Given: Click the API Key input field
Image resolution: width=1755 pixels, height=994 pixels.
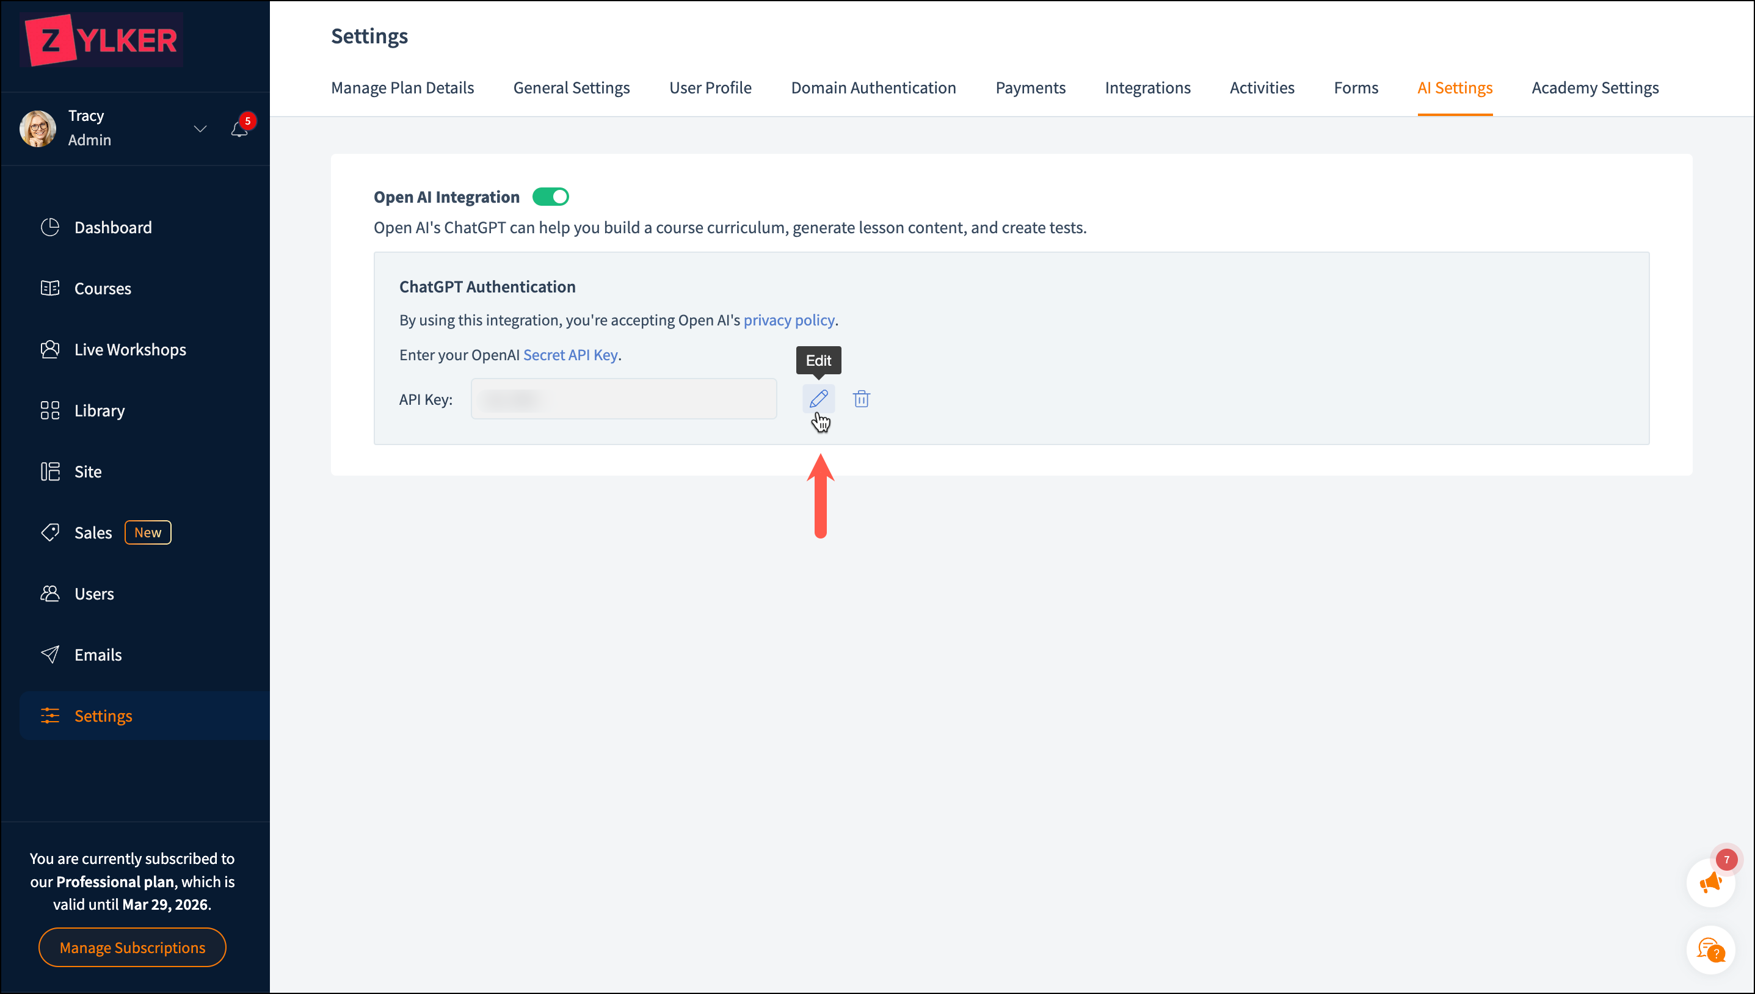Looking at the screenshot, I should coord(623,399).
